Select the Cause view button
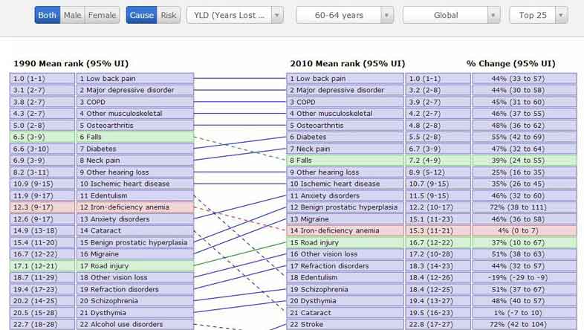 point(141,15)
